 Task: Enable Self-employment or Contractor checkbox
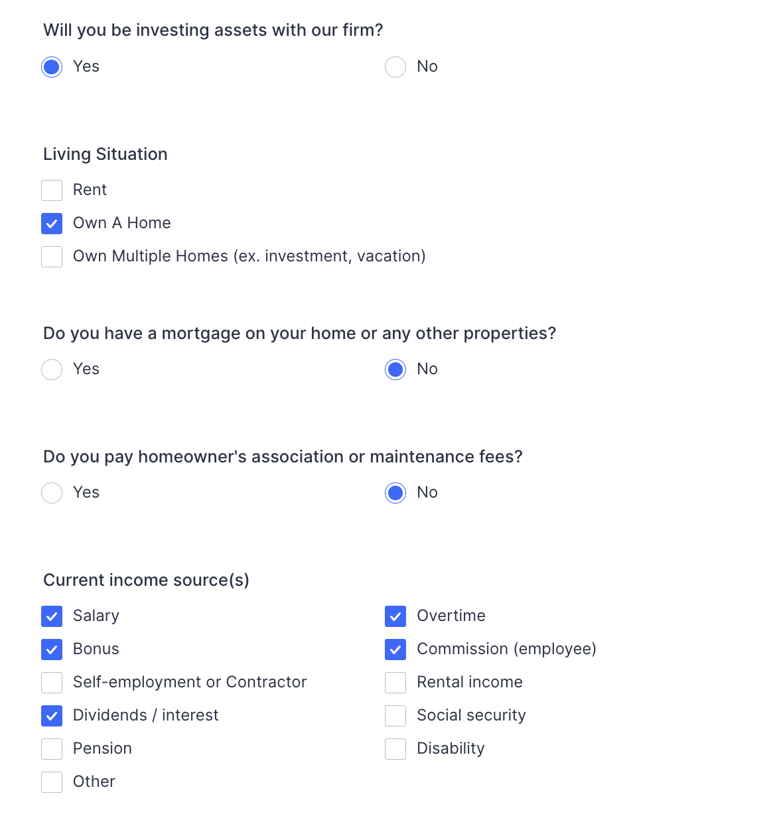tap(52, 683)
